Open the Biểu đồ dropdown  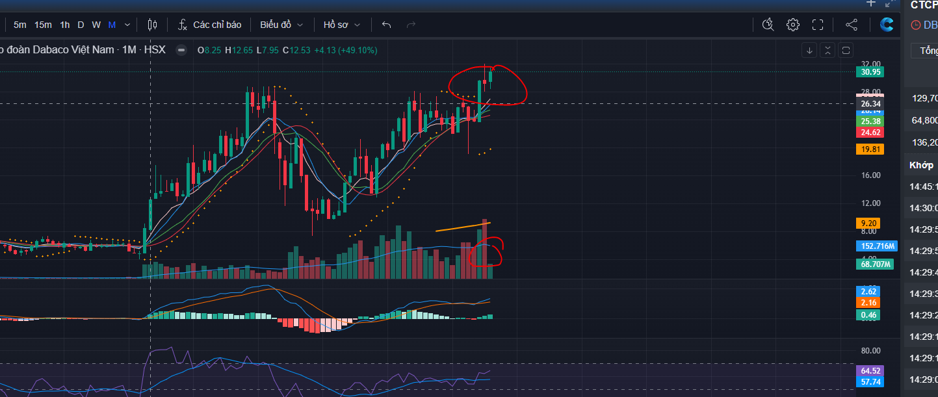point(281,25)
